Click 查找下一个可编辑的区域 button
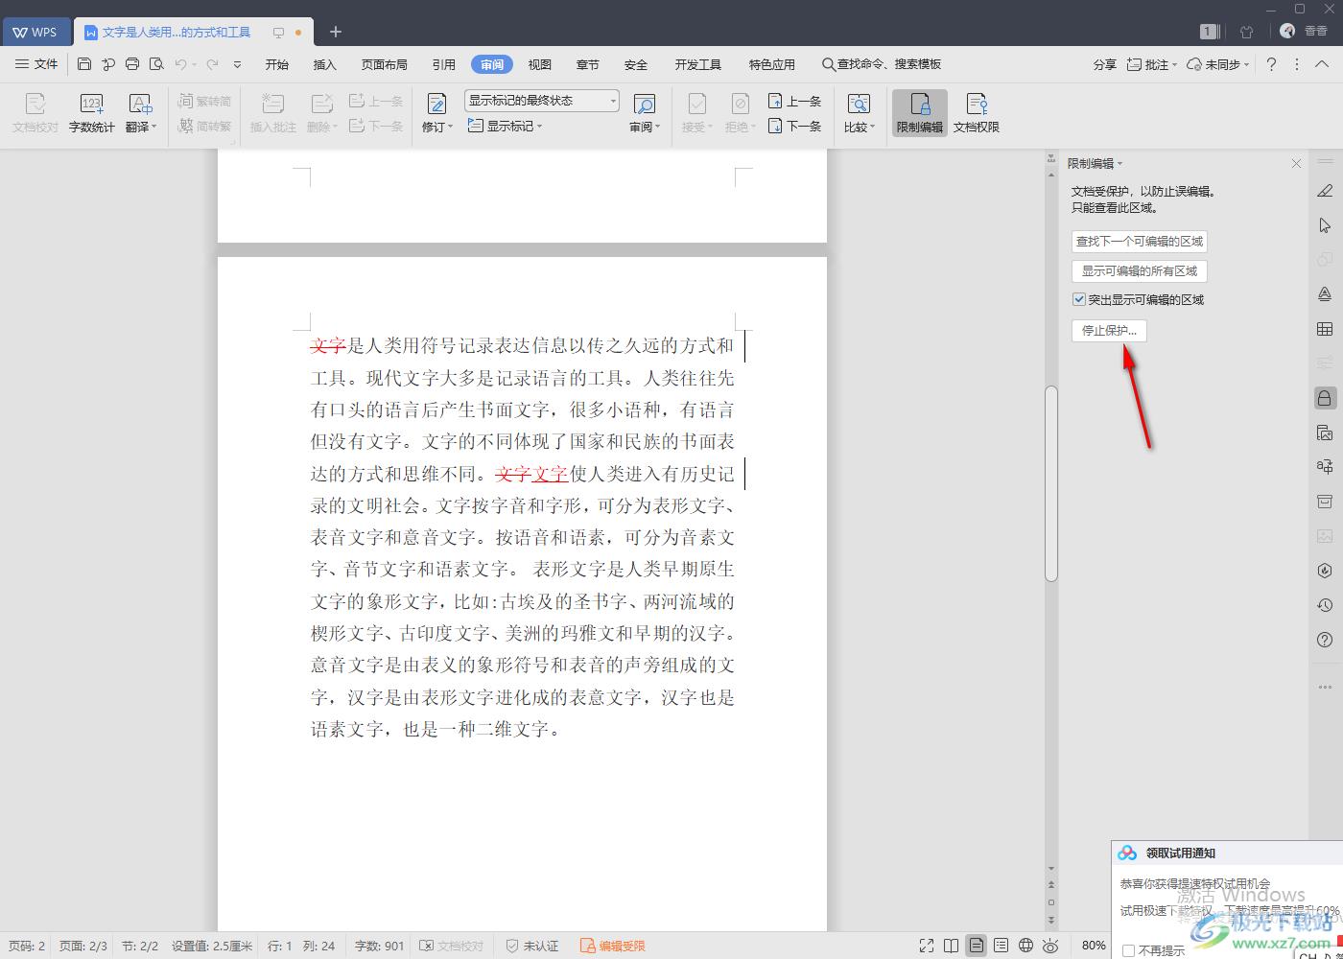 tap(1140, 242)
